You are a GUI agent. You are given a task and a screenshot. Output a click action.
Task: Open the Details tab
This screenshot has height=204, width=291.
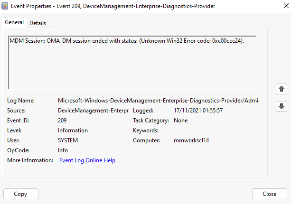[x=38, y=23]
